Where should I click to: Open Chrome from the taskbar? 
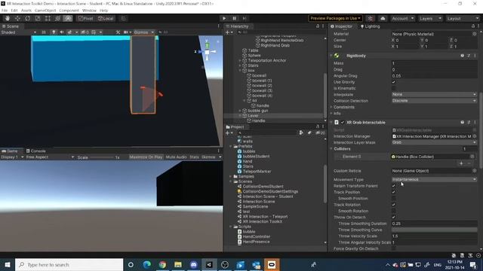[162, 264]
